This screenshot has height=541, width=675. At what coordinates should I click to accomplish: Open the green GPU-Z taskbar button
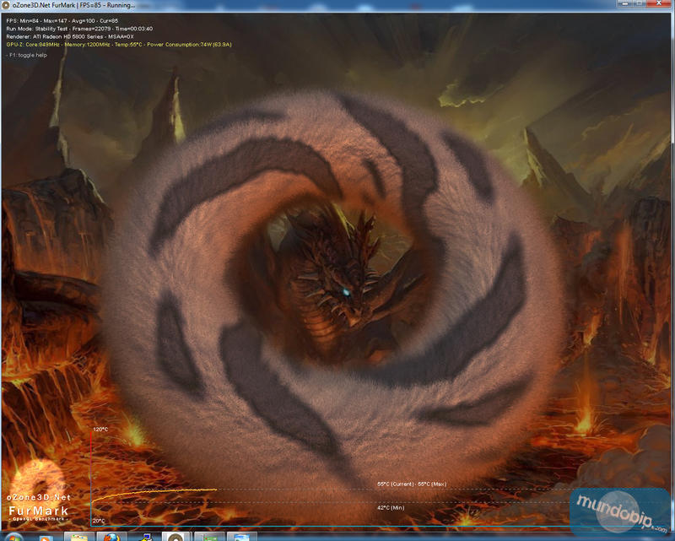[x=209, y=537]
